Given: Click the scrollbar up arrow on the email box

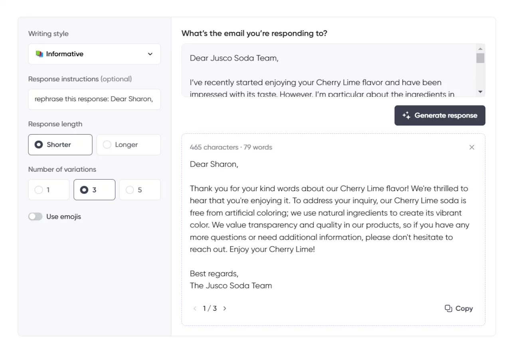Looking at the screenshot, I should (x=480, y=48).
